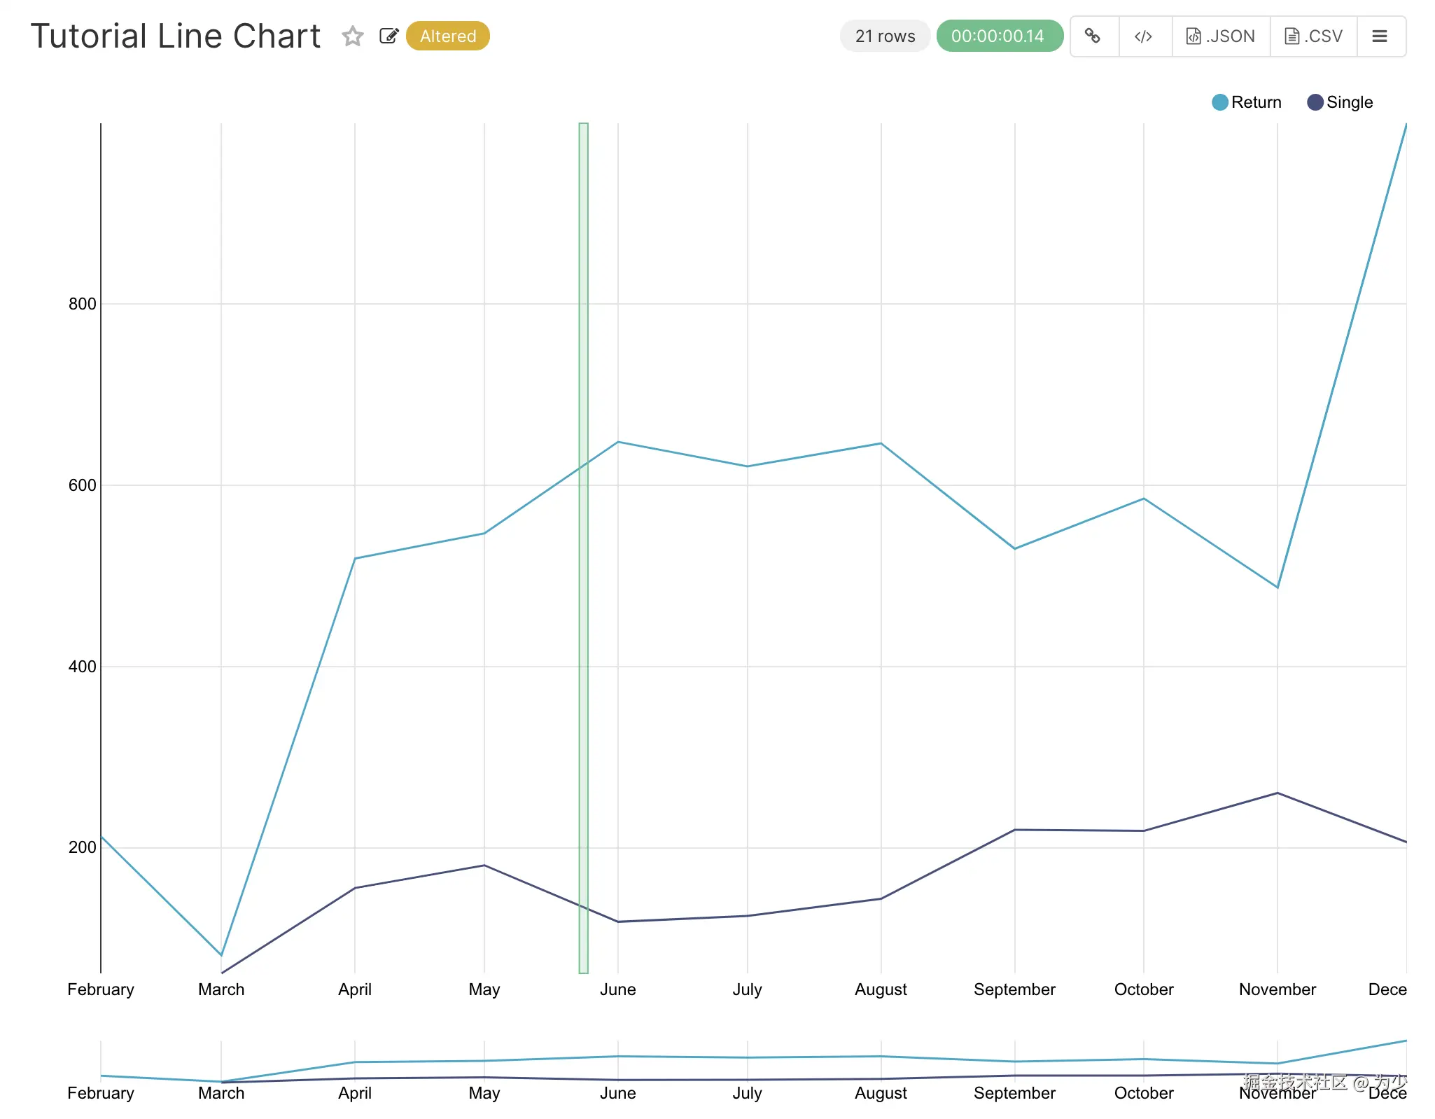Click the 800 y-axis tick label

82,304
